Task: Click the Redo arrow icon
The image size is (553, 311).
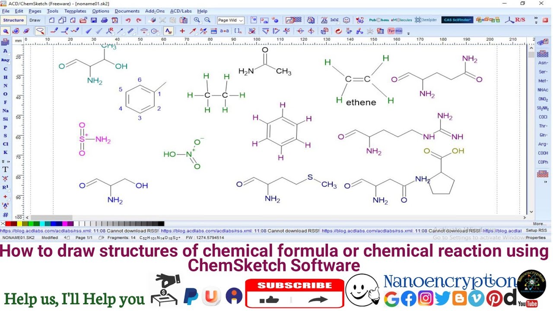Action: pyautogui.click(x=139, y=20)
